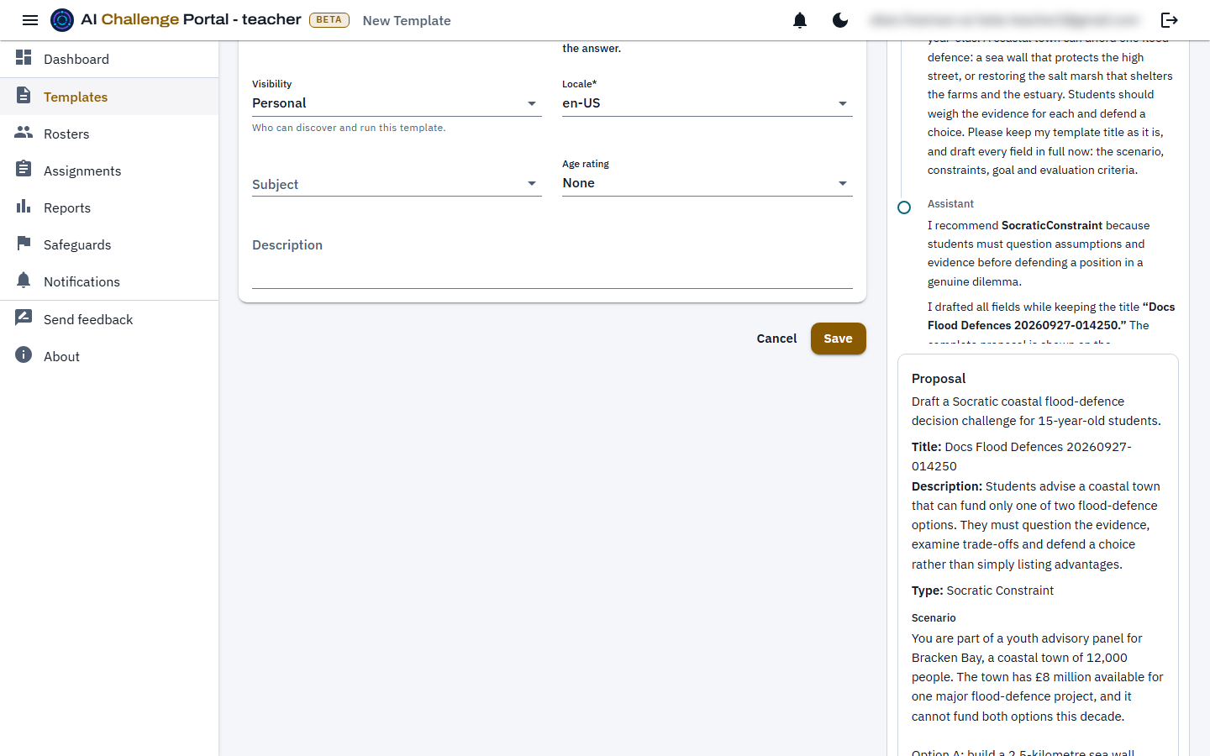
Task: Click the Dashboard grid icon
Action: [x=24, y=58]
